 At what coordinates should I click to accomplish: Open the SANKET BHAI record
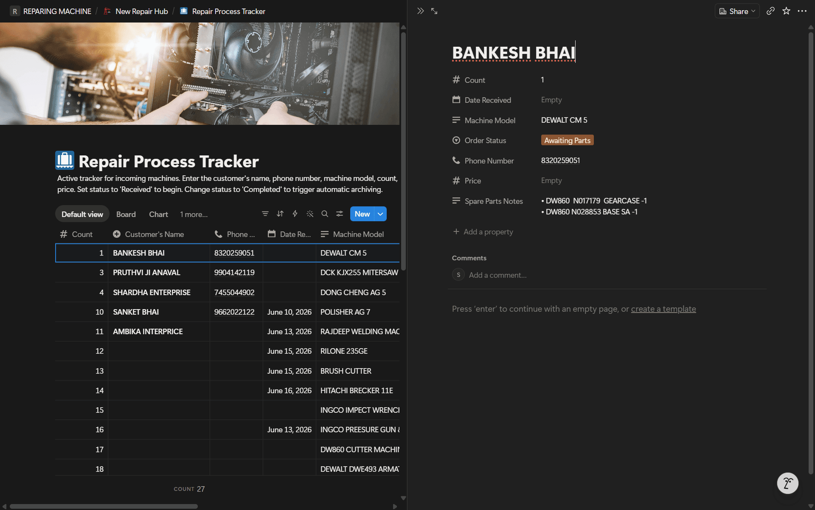click(136, 312)
